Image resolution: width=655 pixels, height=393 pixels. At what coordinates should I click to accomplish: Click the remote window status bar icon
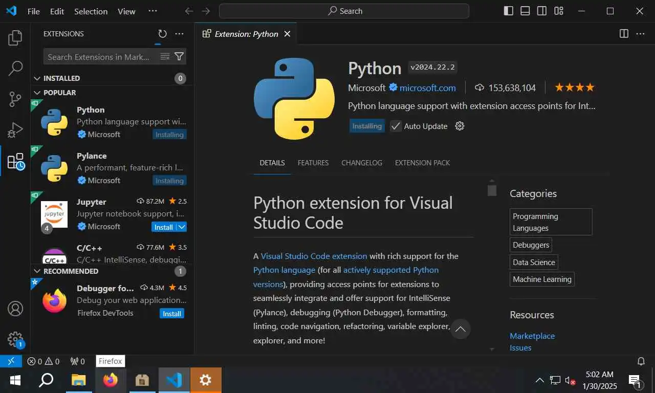pos(11,361)
